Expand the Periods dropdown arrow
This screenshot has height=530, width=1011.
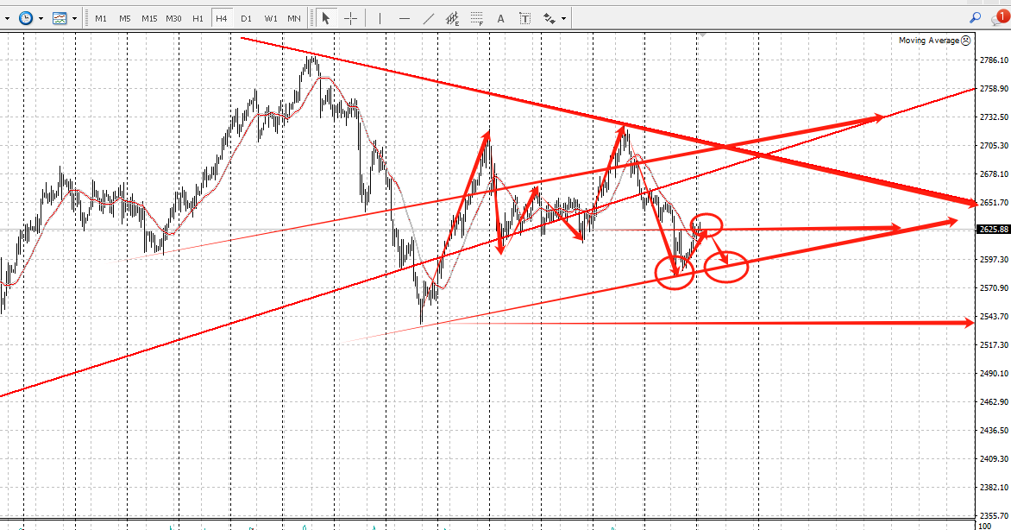[x=41, y=19]
